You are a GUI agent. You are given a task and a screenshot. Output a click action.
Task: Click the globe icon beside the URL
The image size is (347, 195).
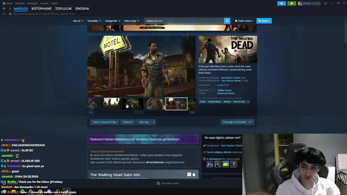coord(10,14)
